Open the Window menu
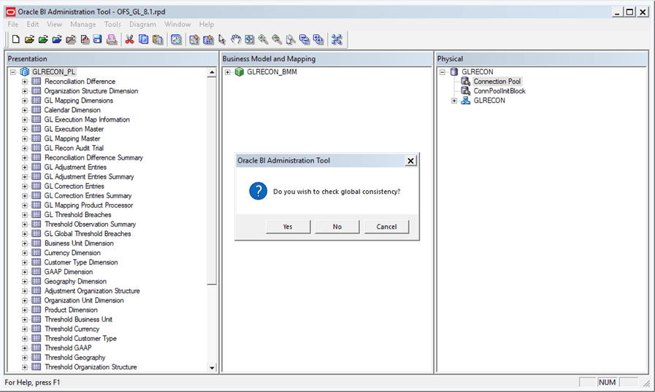Image resolution: width=655 pixels, height=392 pixels. [177, 24]
